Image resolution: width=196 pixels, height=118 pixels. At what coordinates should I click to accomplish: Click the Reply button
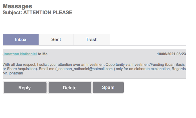tap(25, 88)
